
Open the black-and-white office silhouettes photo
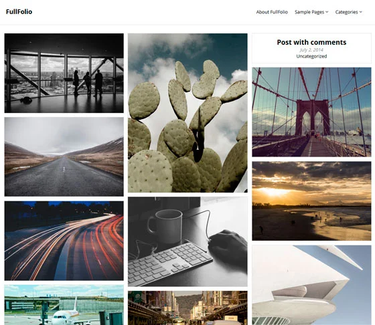(x=64, y=73)
